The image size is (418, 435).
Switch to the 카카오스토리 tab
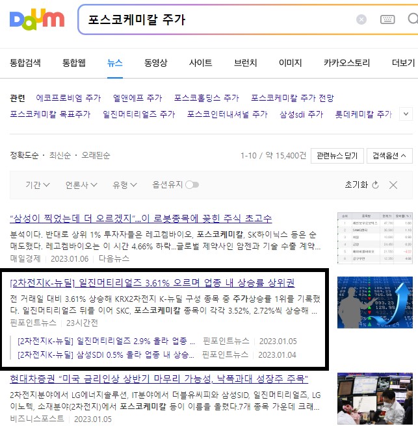coord(346,63)
